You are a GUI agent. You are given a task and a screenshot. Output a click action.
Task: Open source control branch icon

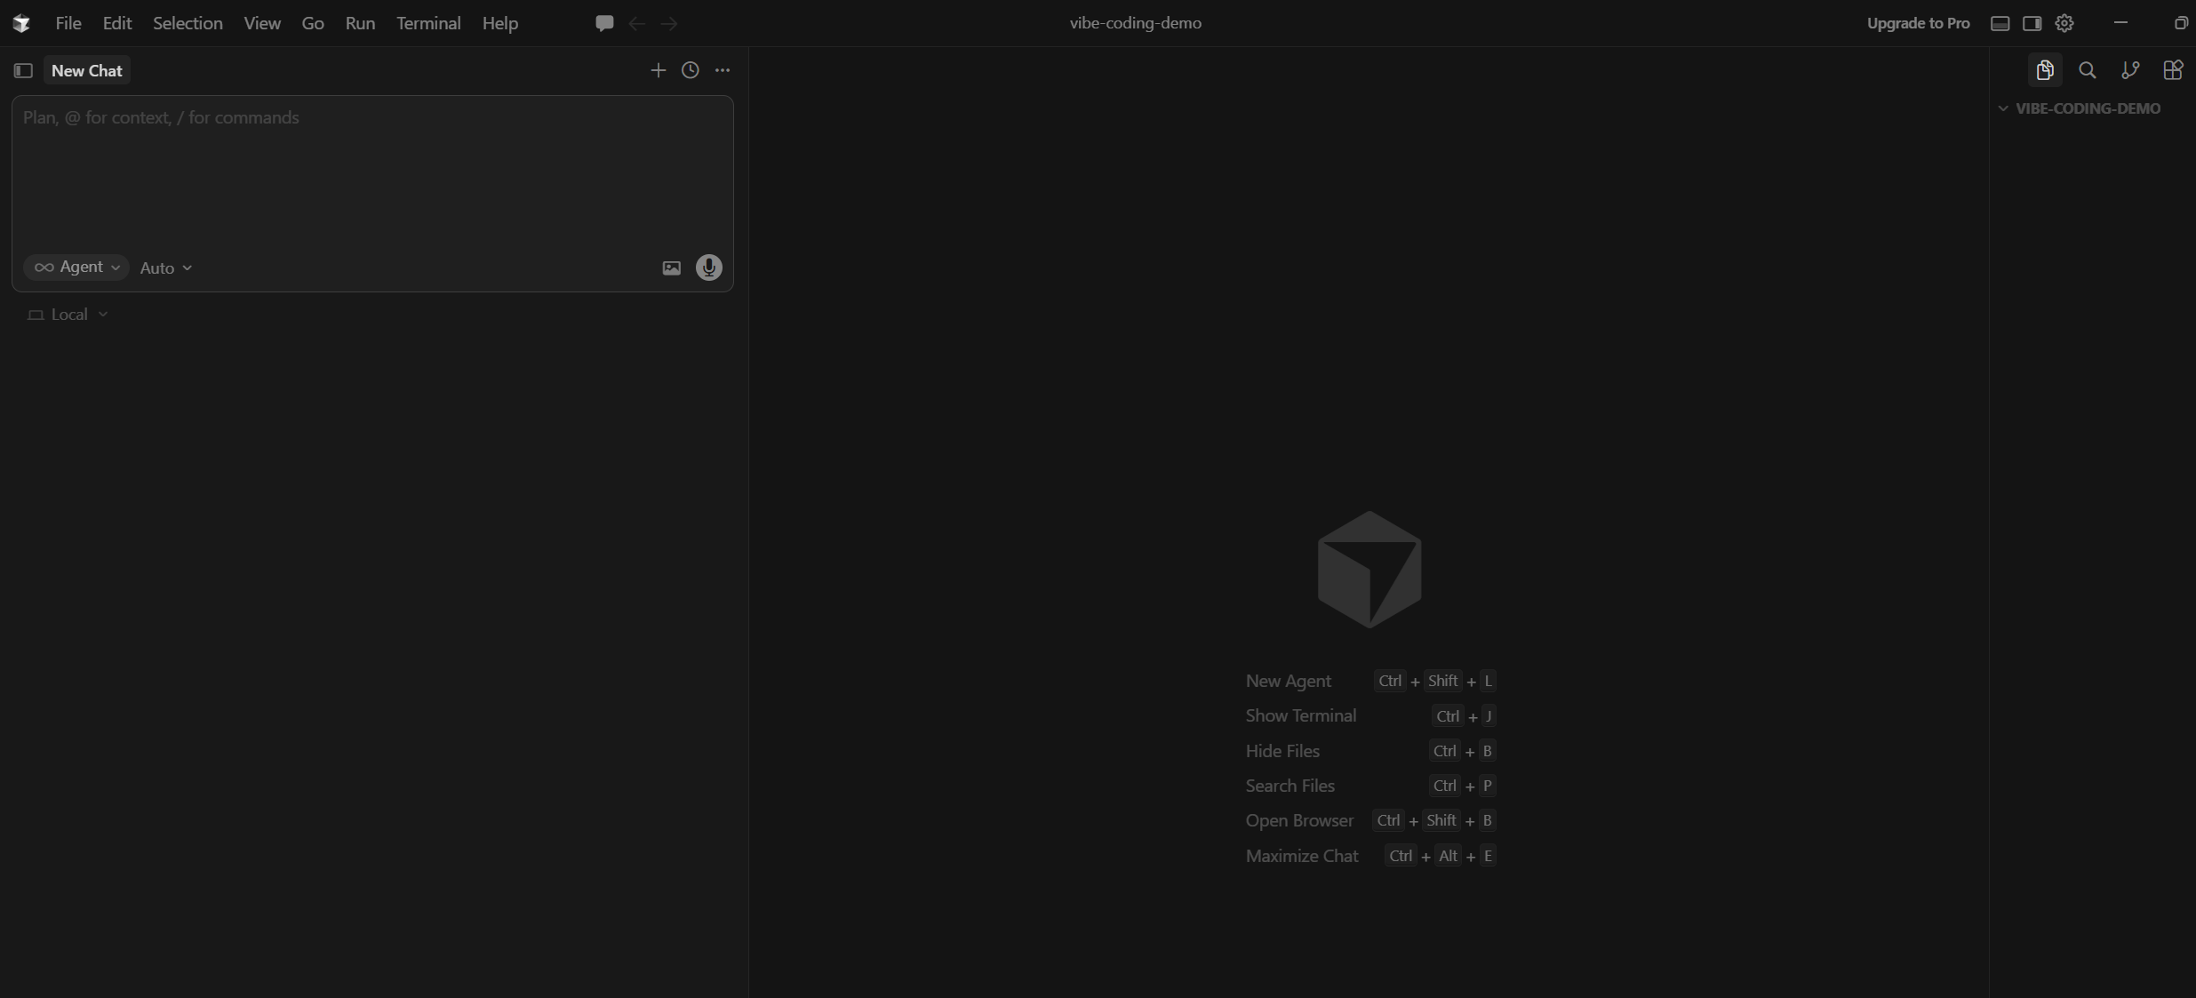pos(2129,70)
